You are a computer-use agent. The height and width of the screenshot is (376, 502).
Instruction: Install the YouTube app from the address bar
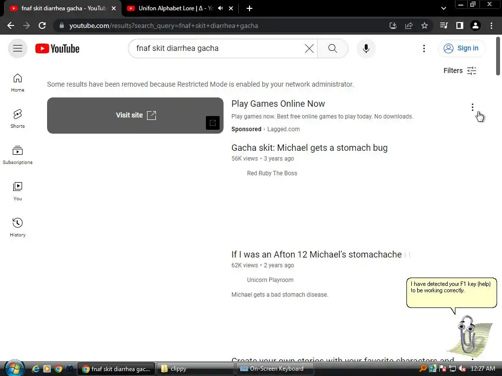393,25
